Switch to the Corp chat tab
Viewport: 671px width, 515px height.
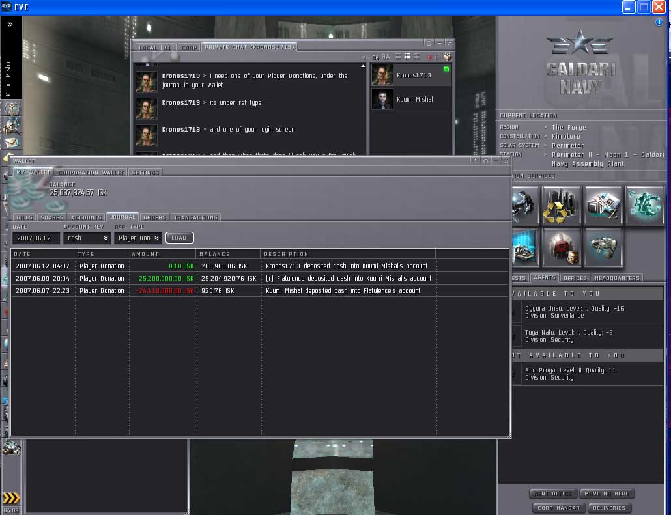pyautogui.click(x=189, y=48)
